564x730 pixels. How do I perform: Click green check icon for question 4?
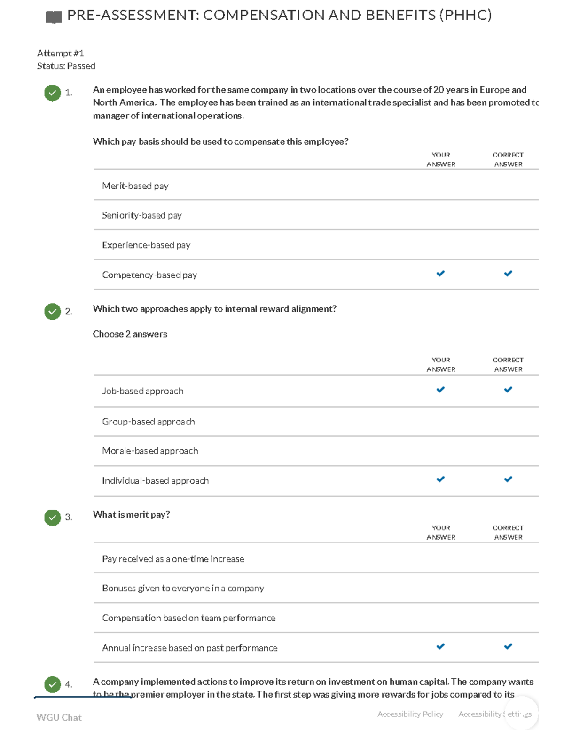[53, 684]
